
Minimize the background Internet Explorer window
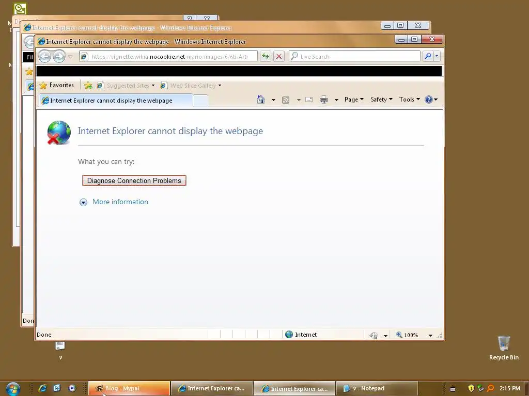pos(387,25)
